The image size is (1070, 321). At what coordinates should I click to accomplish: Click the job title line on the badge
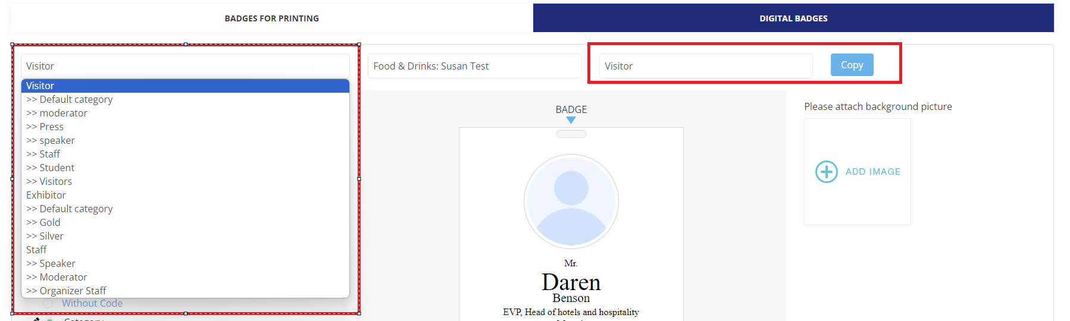tap(571, 312)
